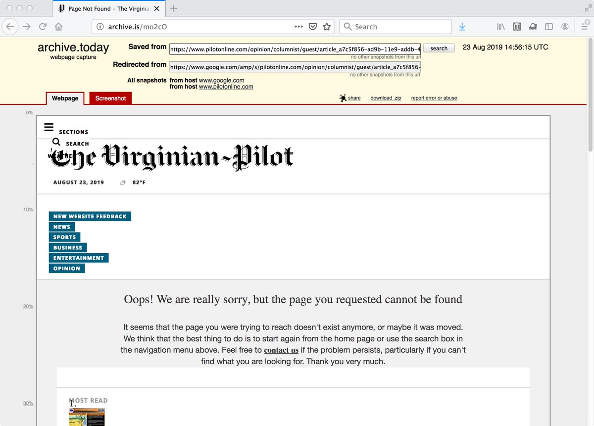Image resolution: width=594 pixels, height=426 pixels.
Task: Click the 82°F temperature text
Action: click(x=139, y=183)
